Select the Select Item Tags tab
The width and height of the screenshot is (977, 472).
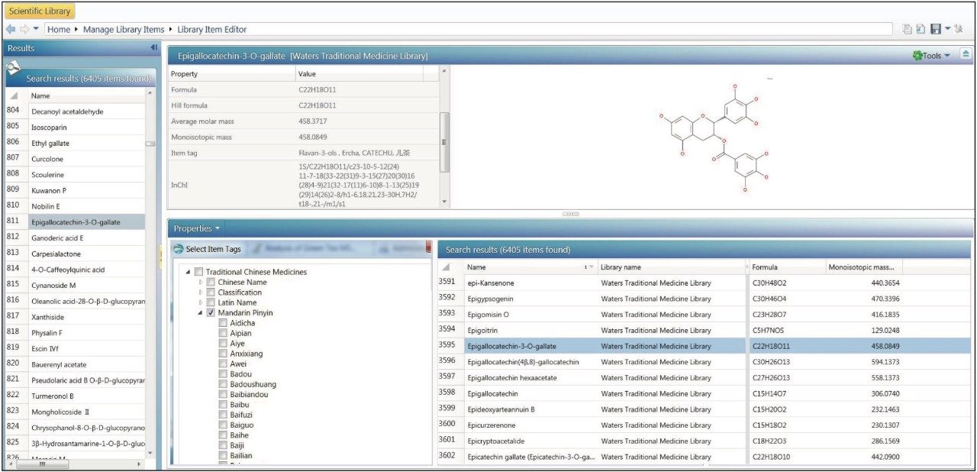(207, 249)
